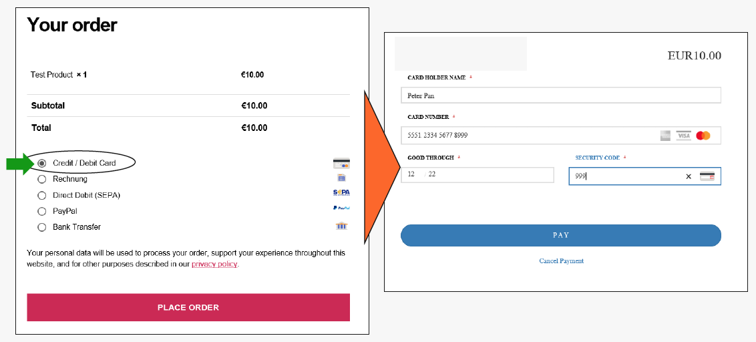756x342 pixels.
Task: Choose Direct Debit (SEPA) radio button
Action: pyautogui.click(x=42, y=195)
